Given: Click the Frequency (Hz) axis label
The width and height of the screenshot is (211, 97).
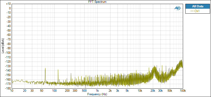Looking at the screenshot, I should [97, 94].
